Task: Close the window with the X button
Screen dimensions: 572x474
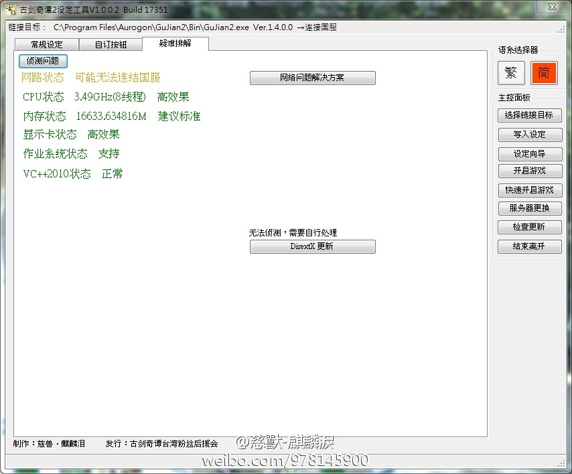Action: pyautogui.click(x=550, y=7)
